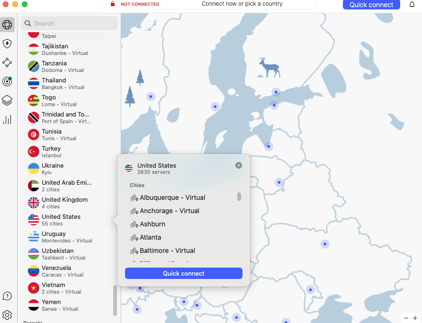Open notifications bell icon
This screenshot has height=323, width=422.
point(412,5)
